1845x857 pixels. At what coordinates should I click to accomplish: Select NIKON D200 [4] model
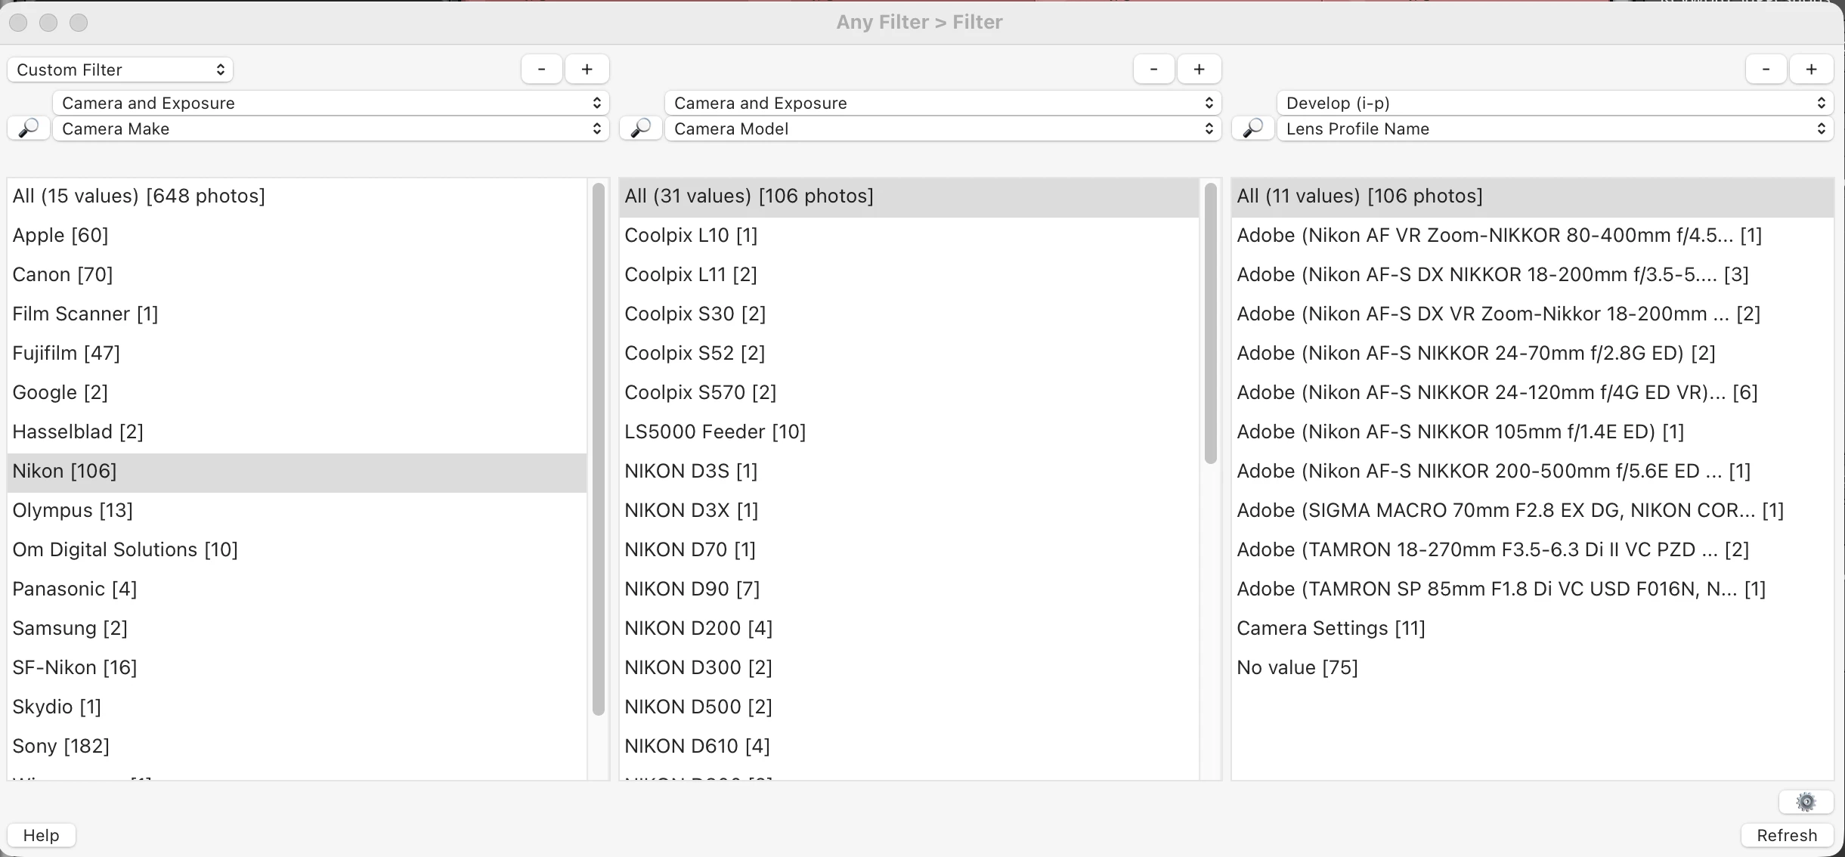pyautogui.click(x=909, y=629)
